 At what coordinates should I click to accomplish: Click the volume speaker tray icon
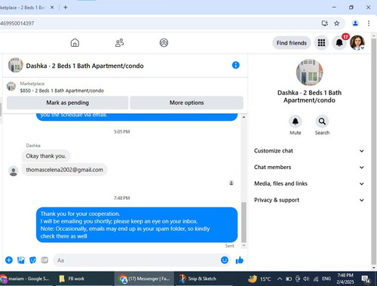(306, 278)
